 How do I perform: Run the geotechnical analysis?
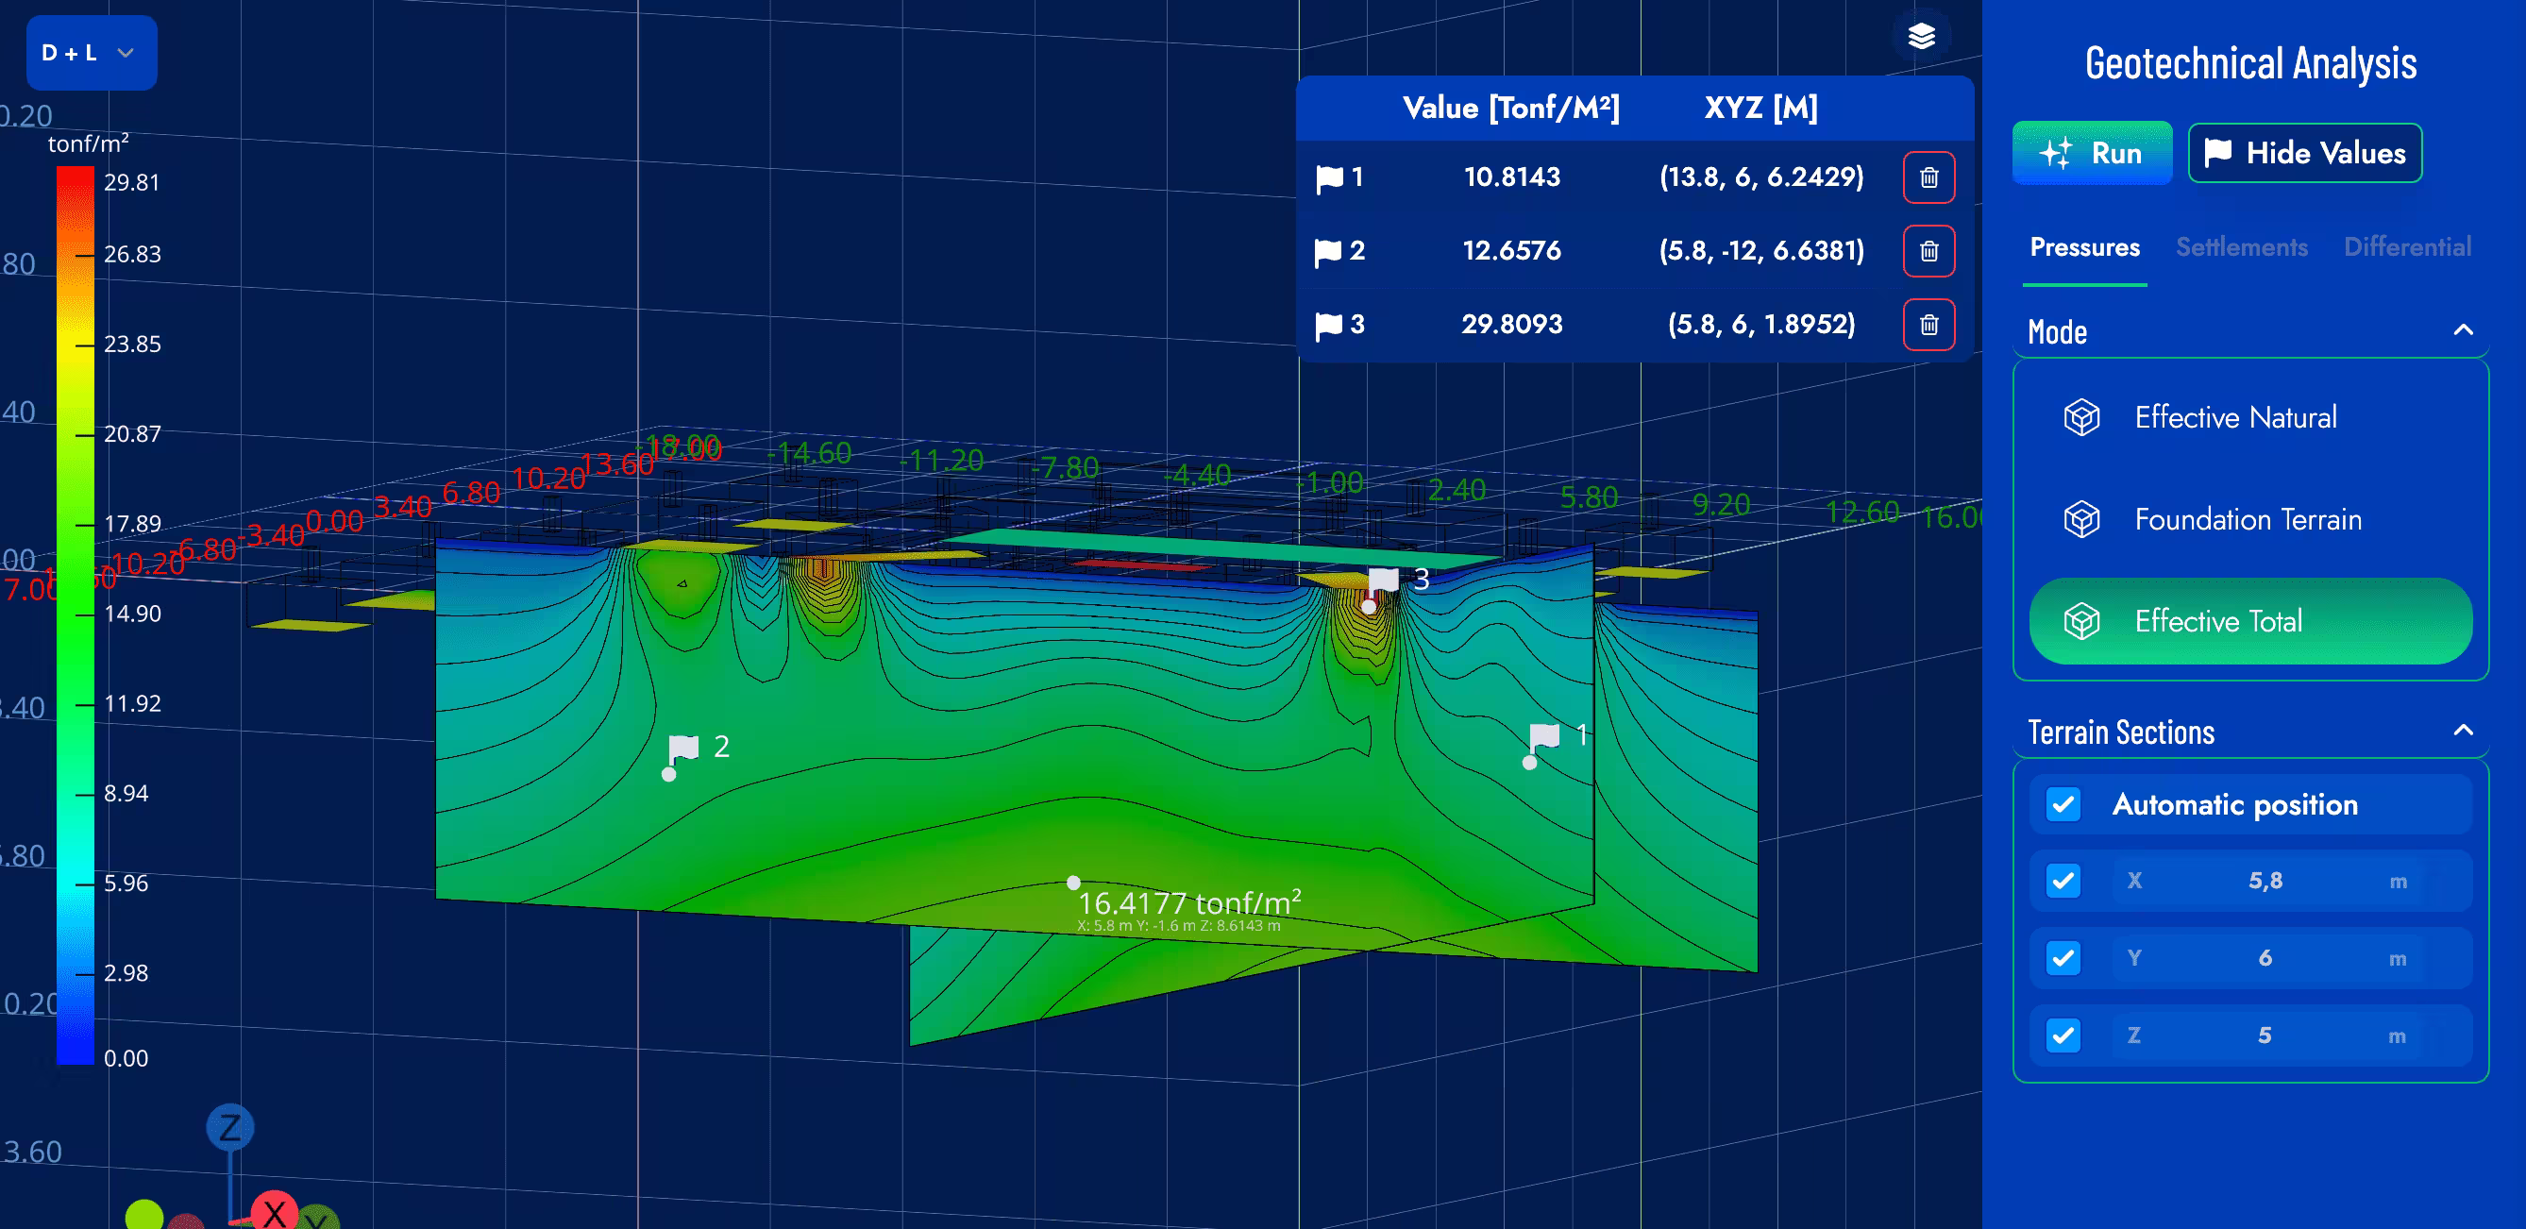coord(2093,153)
